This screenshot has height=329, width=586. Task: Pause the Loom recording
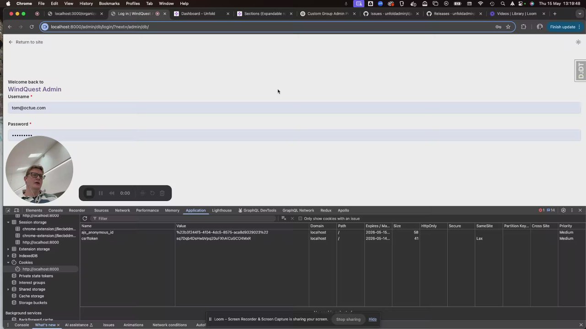point(101,193)
